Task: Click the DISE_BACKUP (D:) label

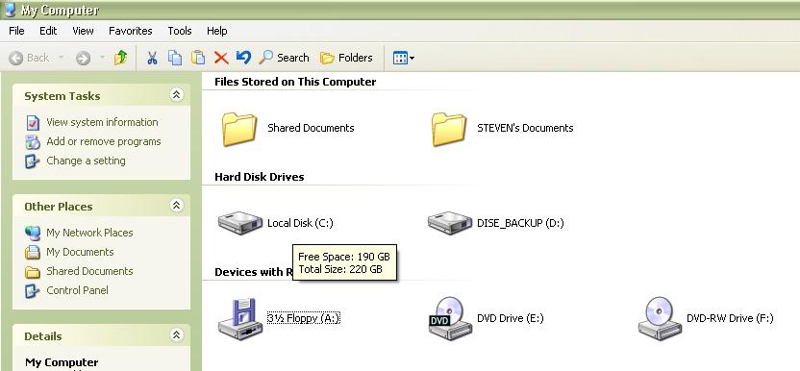Action: coord(520,223)
